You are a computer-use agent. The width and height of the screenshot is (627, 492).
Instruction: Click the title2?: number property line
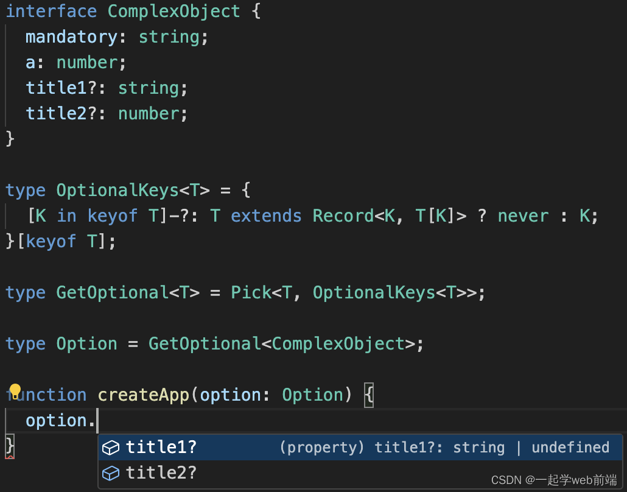pyautogui.click(x=107, y=114)
